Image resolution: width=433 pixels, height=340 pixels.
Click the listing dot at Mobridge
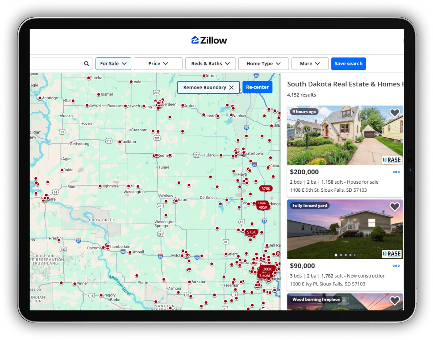pos(40,98)
